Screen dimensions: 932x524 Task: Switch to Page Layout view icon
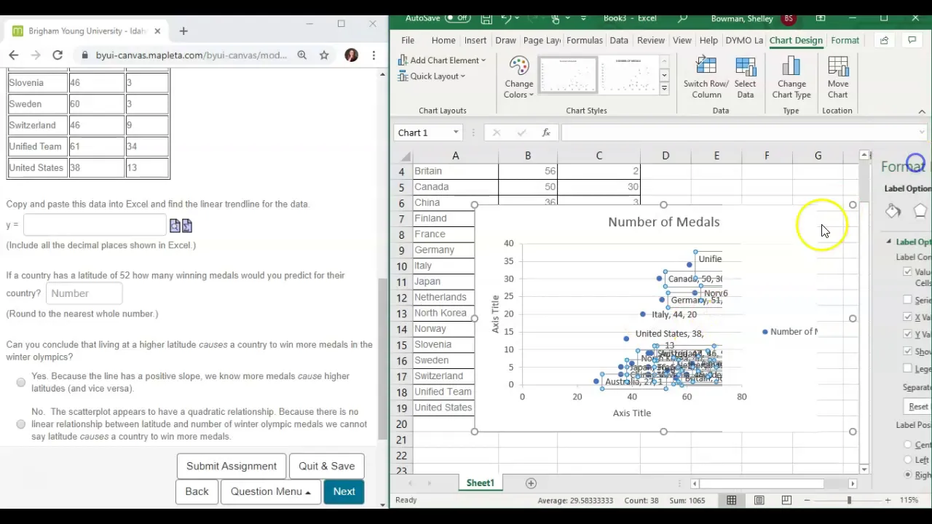(759, 500)
